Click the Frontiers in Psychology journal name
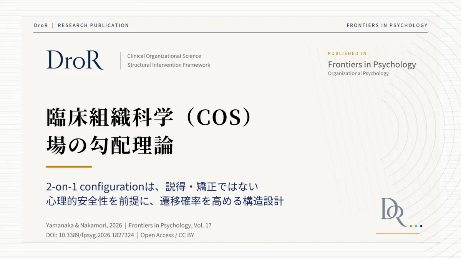This screenshot has width=461, height=259. pos(372,64)
